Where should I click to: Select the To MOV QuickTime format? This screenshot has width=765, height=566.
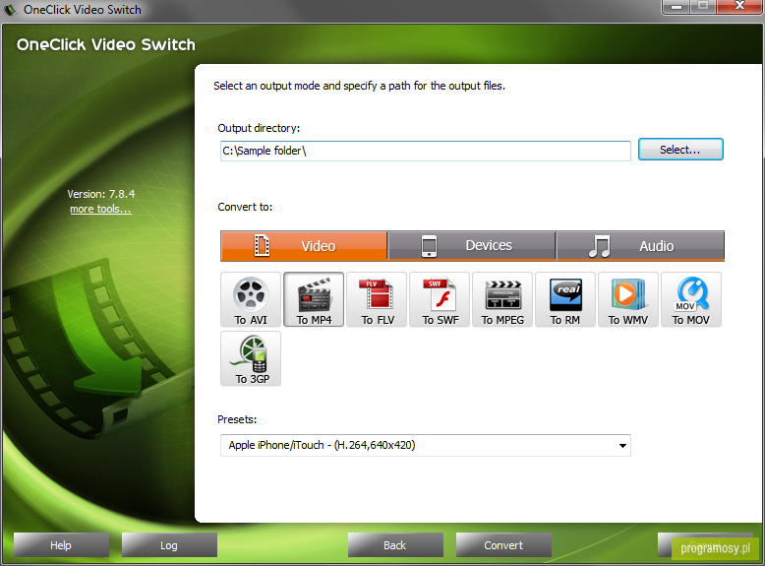pyautogui.click(x=691, y=299)
